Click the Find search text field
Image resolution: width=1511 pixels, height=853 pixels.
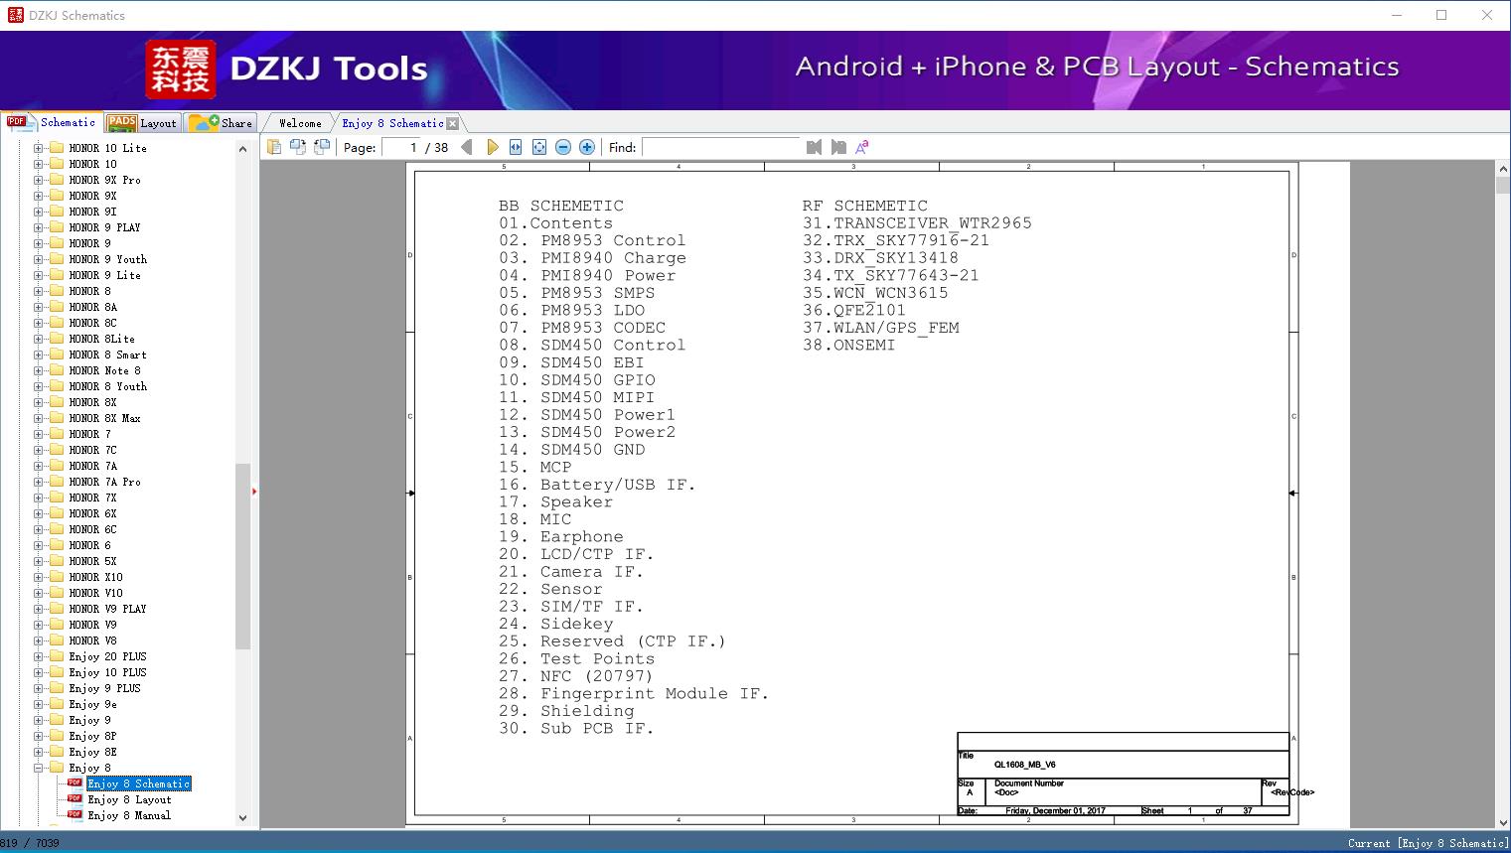point(721,147)
